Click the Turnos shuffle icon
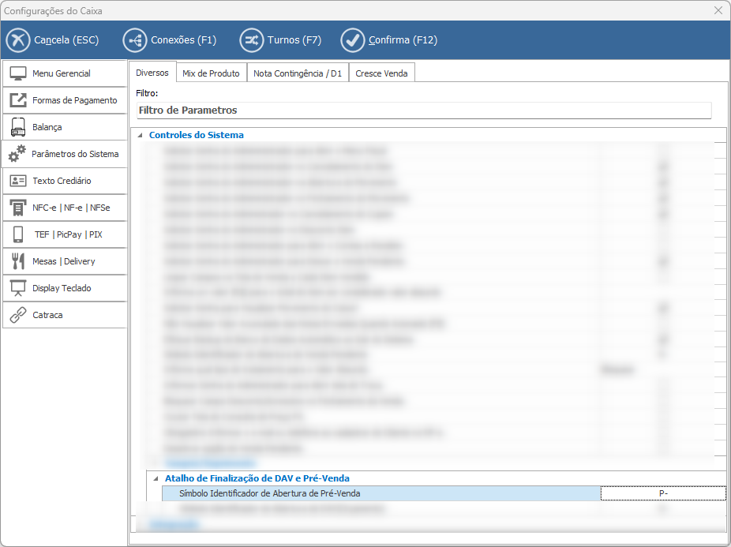The height and width of the screenshot is (547, 731). click(x=252, y=40)
